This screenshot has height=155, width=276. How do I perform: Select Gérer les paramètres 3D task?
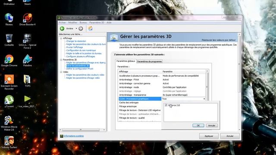[78, 66]
